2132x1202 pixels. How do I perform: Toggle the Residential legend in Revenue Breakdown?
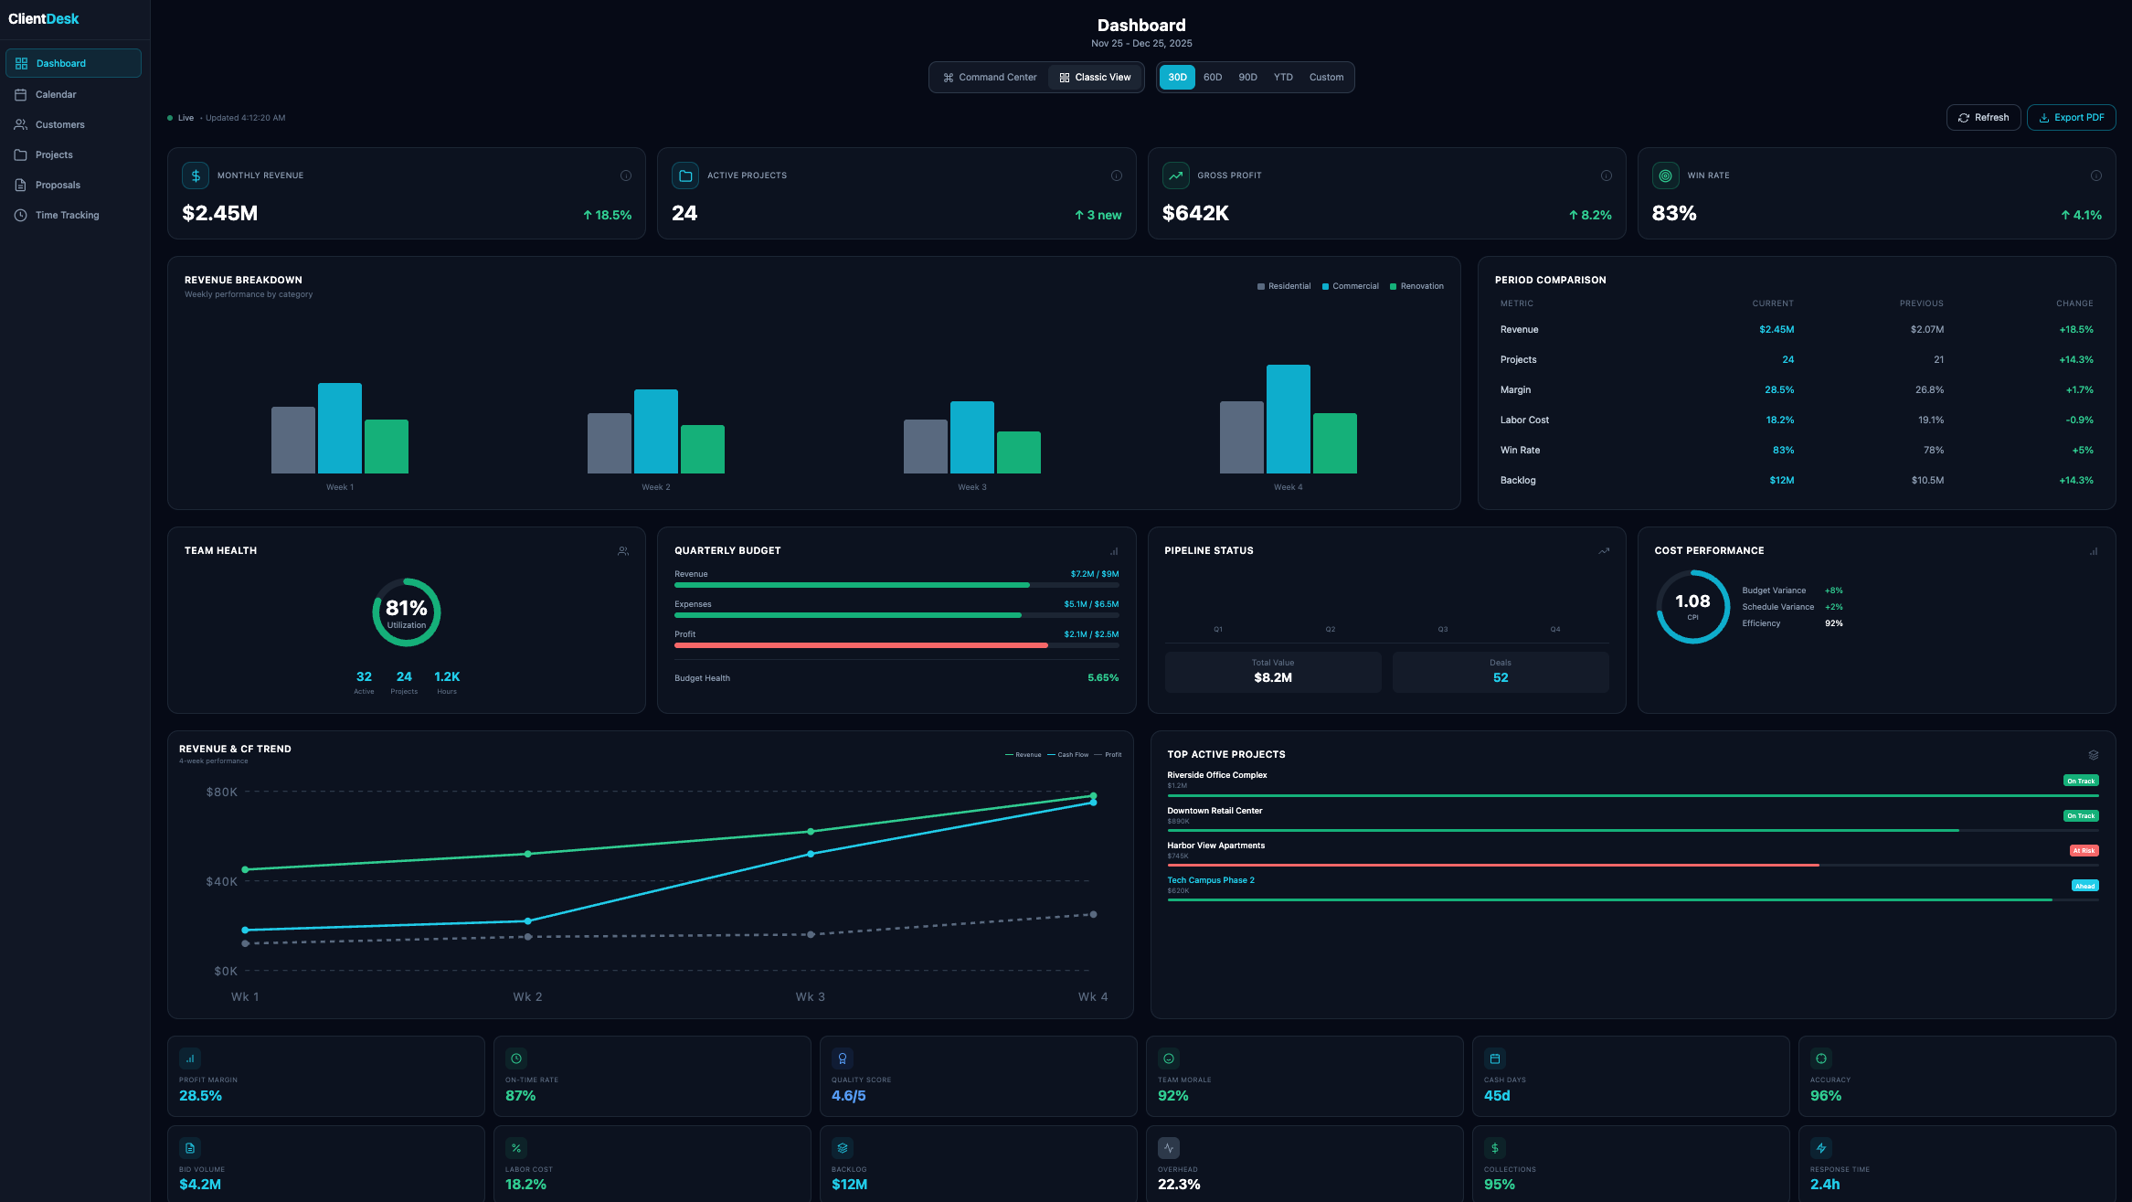coord(1284,286)
